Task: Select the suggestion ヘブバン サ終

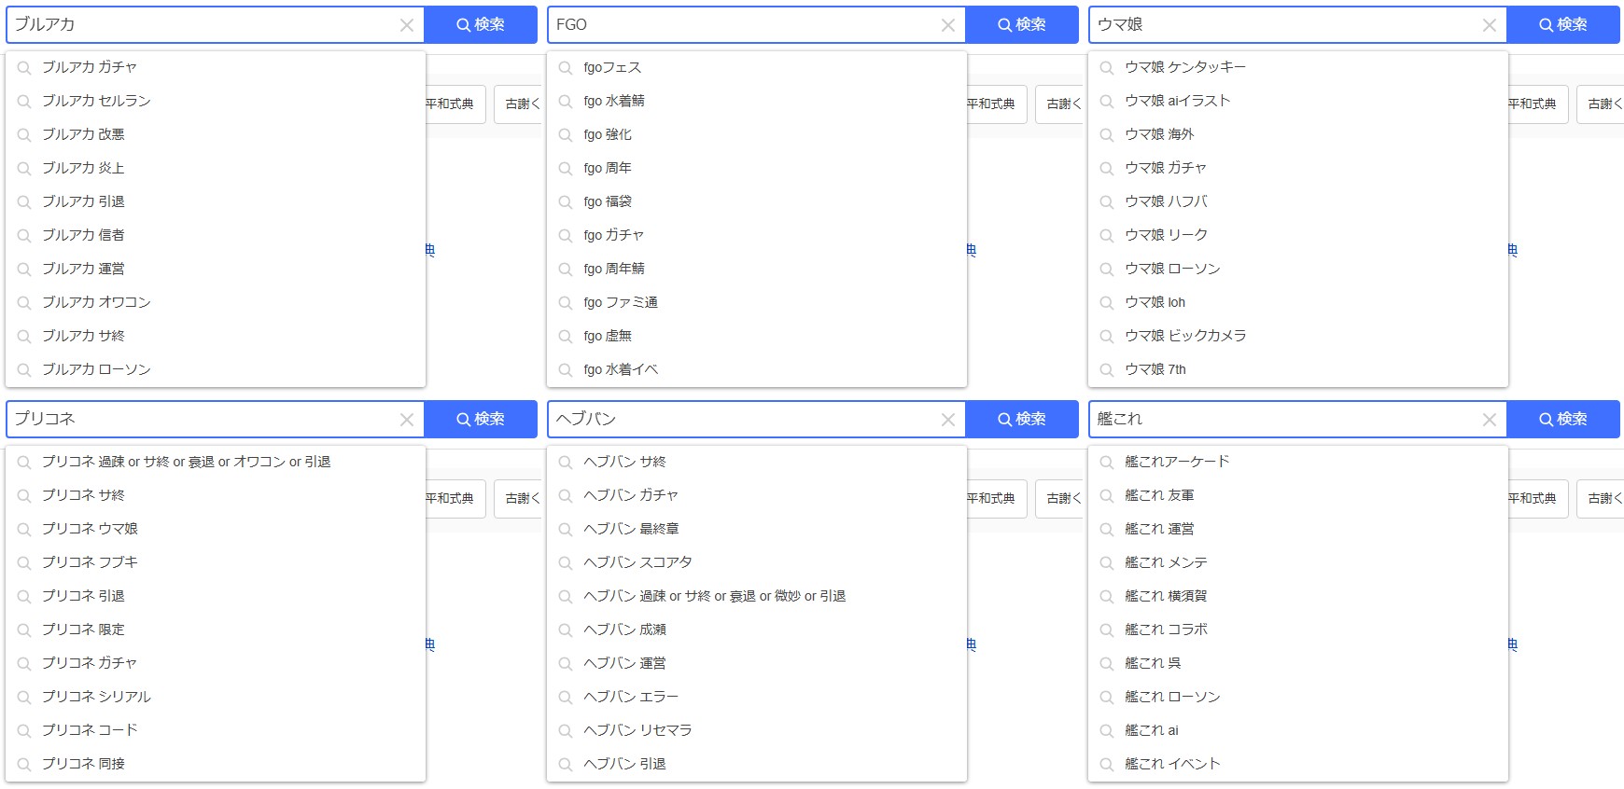Action: [x=757, y=462]
